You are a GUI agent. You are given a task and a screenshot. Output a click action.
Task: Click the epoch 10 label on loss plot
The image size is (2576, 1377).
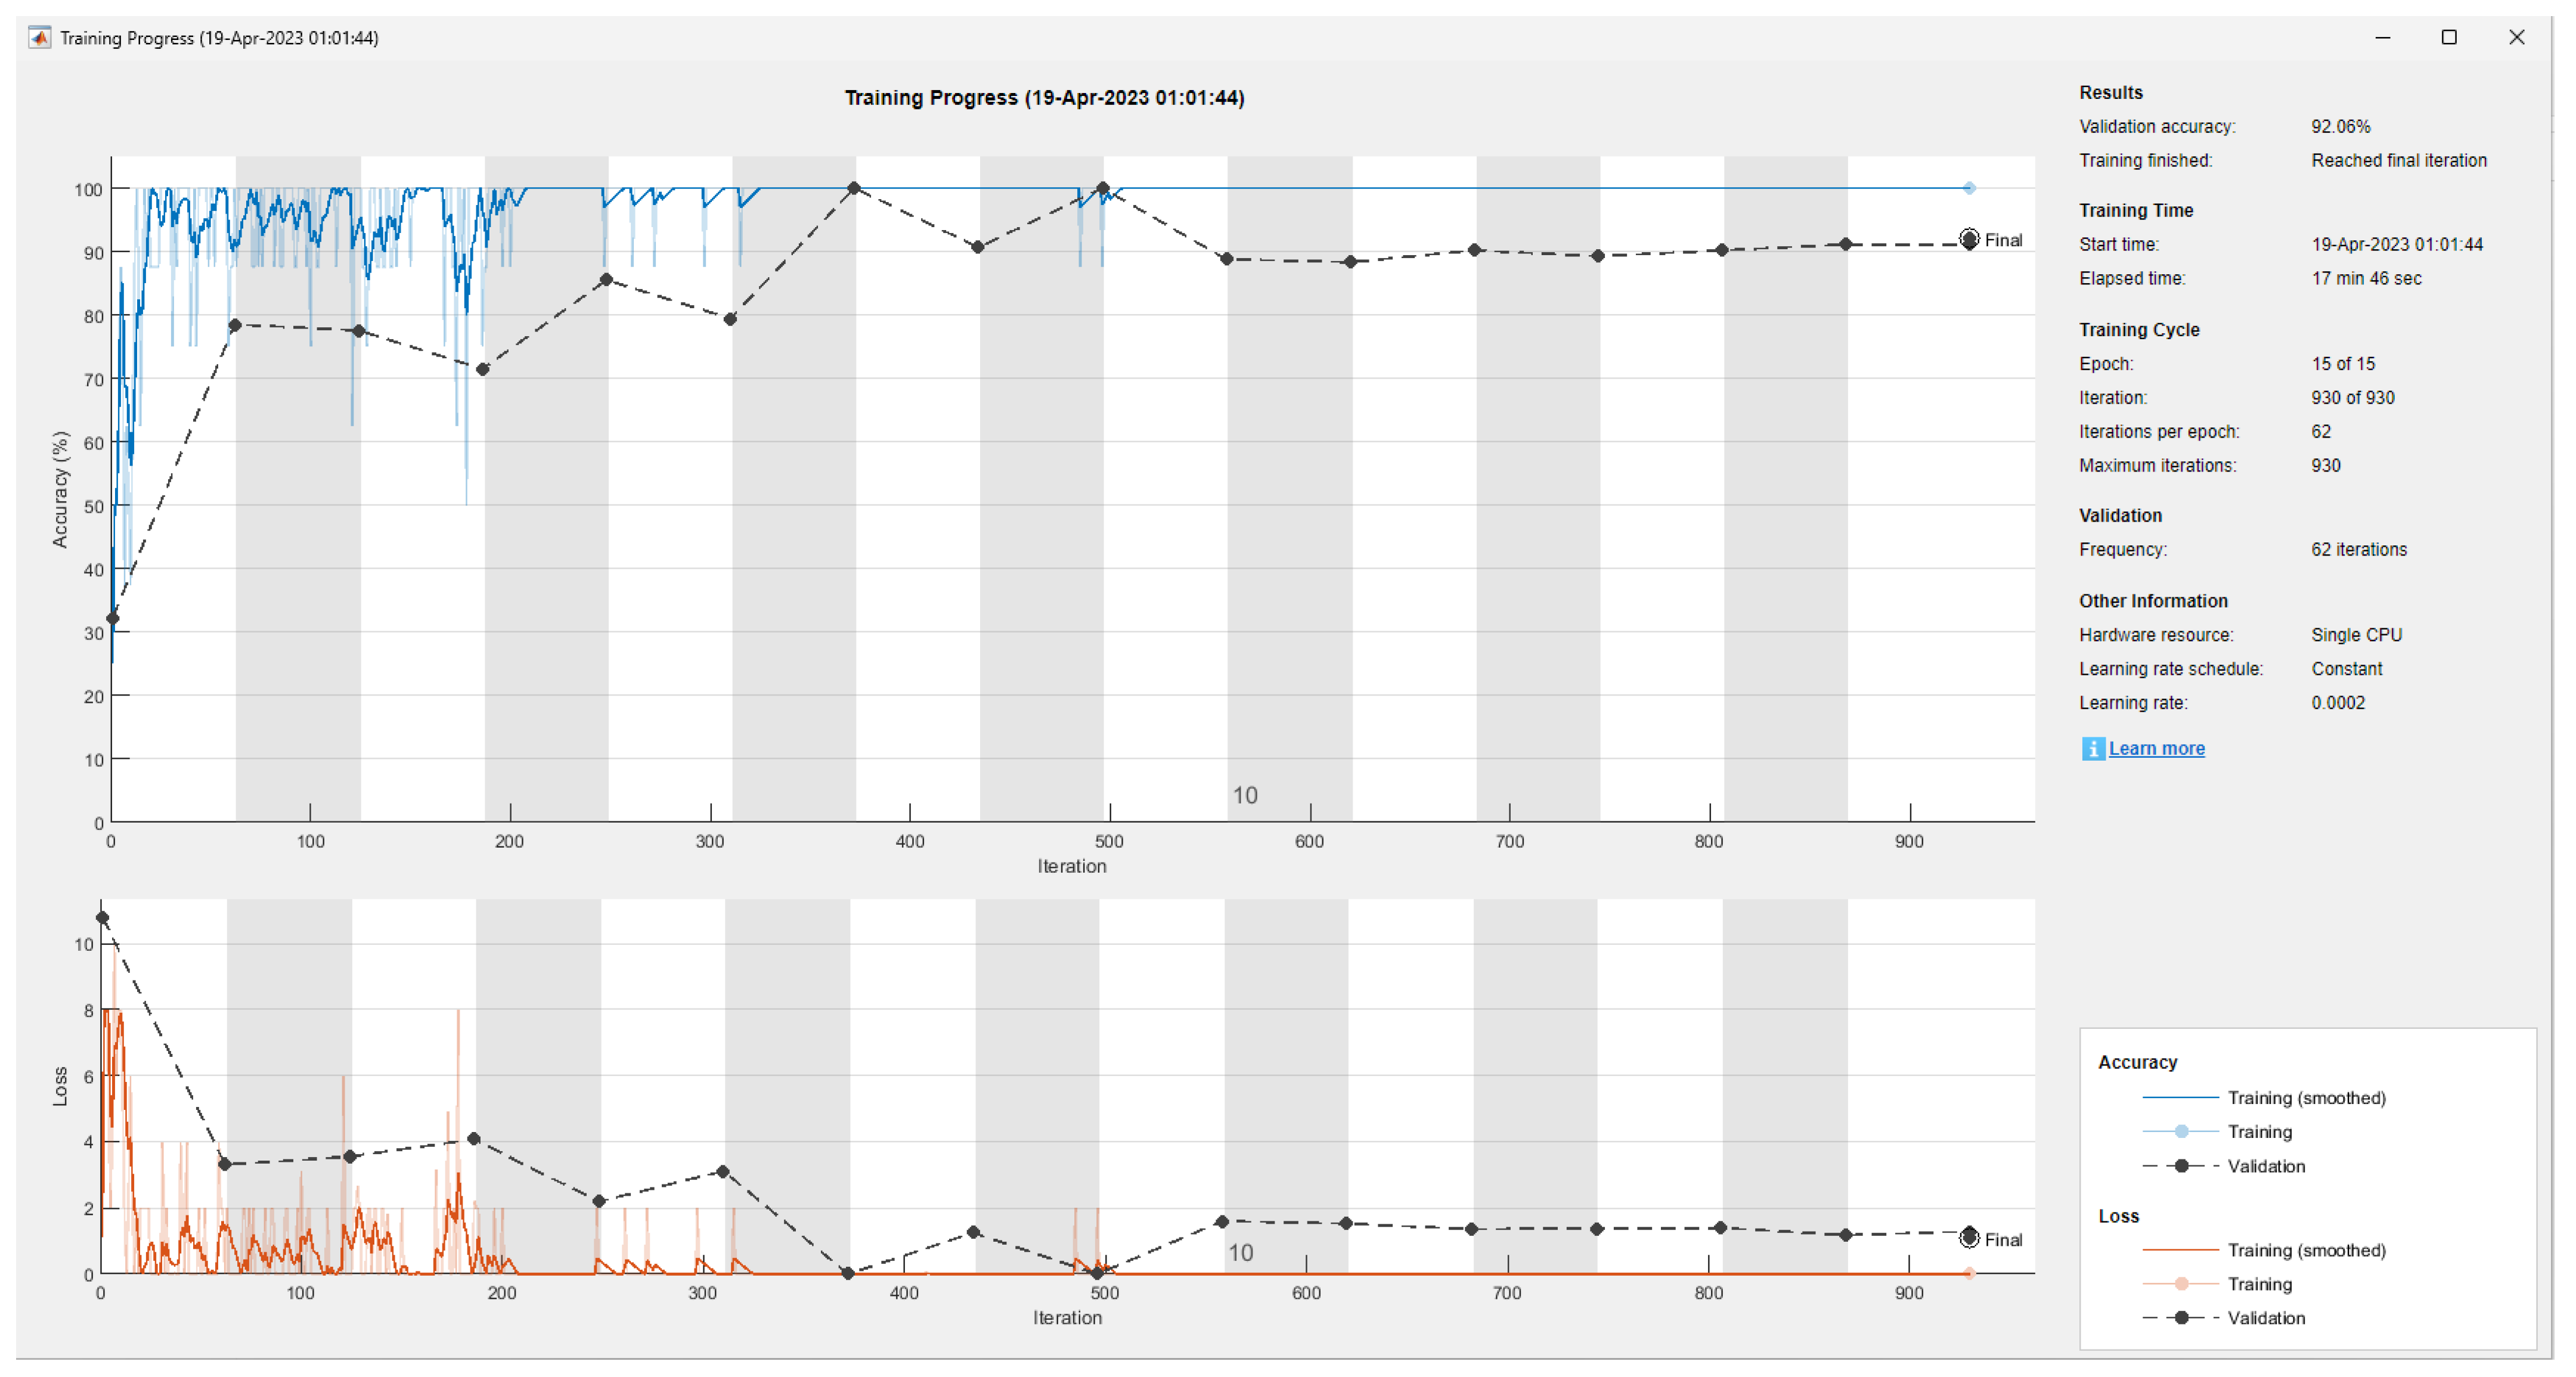(x=1240, y=1252)
